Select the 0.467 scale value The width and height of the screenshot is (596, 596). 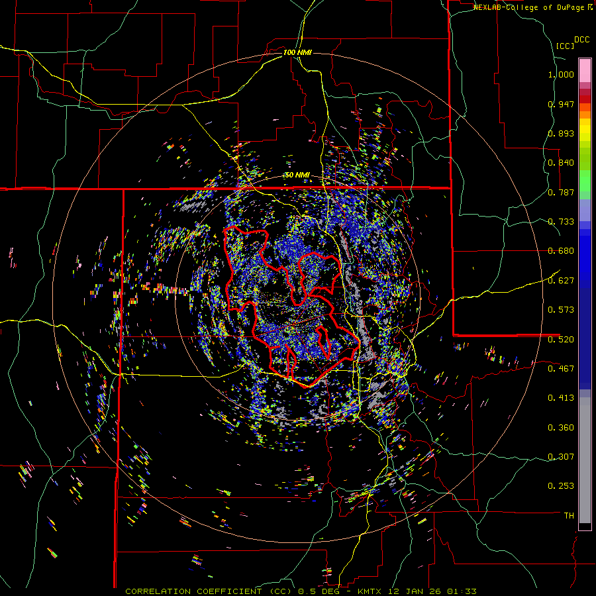pos(561,368)
